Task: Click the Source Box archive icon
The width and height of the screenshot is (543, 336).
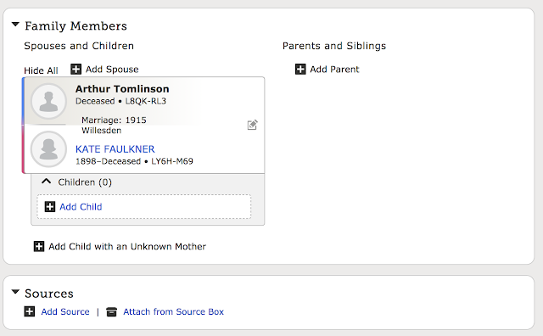Action: 111,311
